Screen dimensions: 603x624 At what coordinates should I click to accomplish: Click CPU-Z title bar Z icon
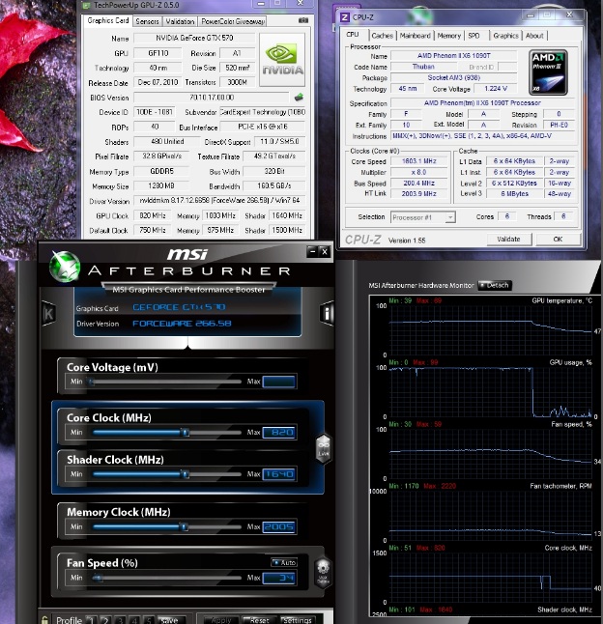[345, 17]
